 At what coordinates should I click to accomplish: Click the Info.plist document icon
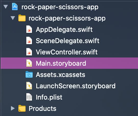pyautogui.click(x=29, y=97)
